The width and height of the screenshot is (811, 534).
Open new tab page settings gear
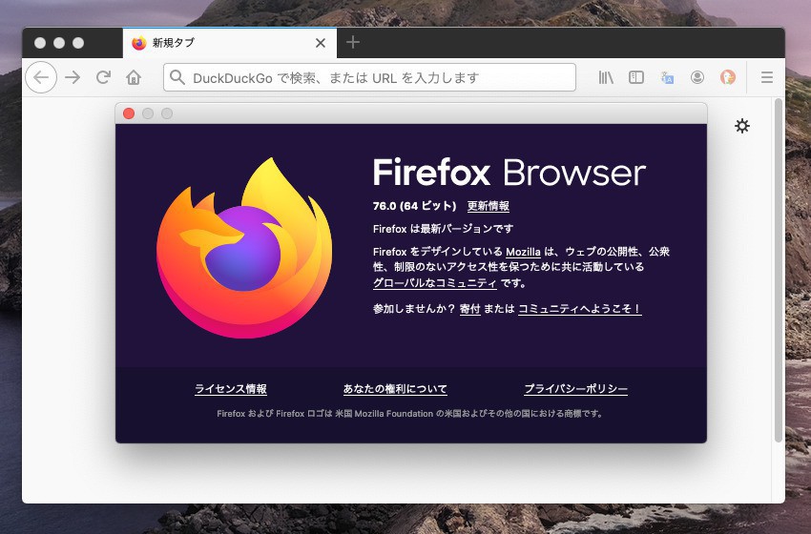pyautogui.click(x=742, y=126)
